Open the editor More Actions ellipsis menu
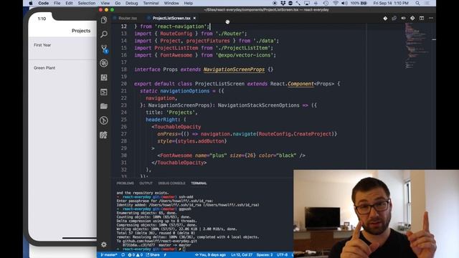Viewport: 459px width, 258px height. tap(431, 18)
